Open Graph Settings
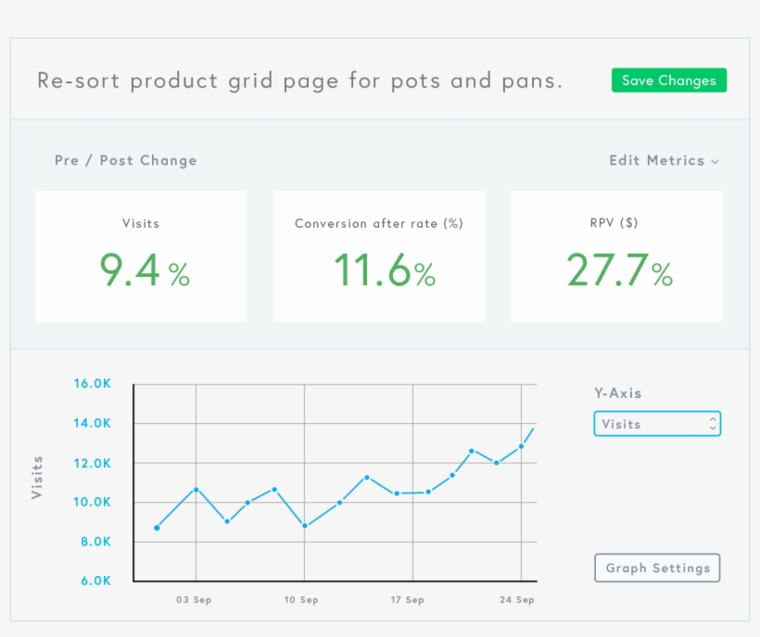The height and width of the screenshot is (637, 760). pos(657,568)
